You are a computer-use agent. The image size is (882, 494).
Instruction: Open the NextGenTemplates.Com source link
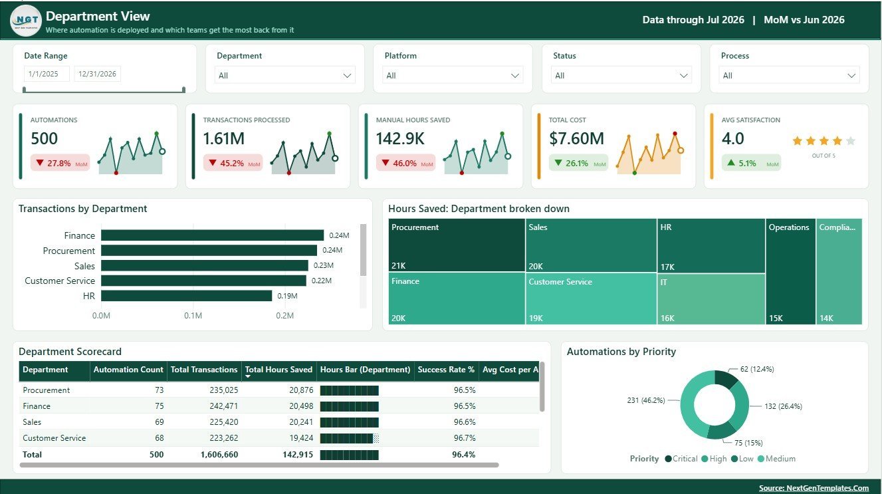point(814,488)
